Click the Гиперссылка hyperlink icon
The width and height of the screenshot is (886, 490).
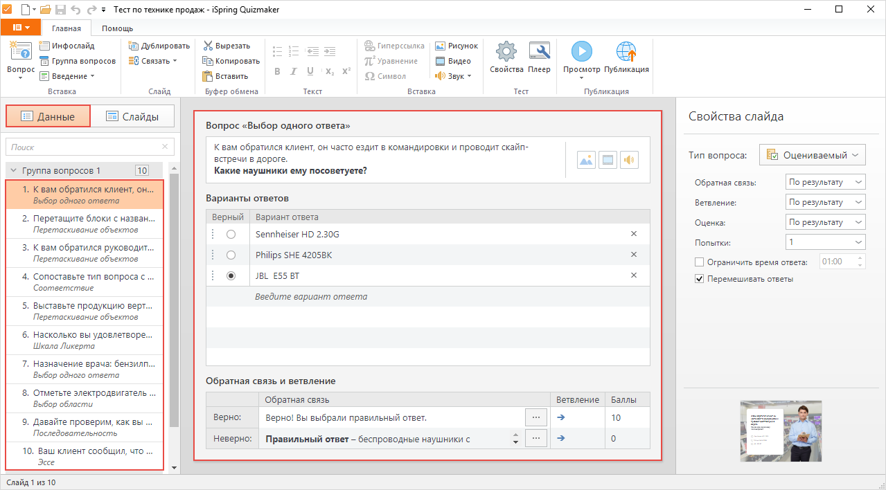click(370, 46)
